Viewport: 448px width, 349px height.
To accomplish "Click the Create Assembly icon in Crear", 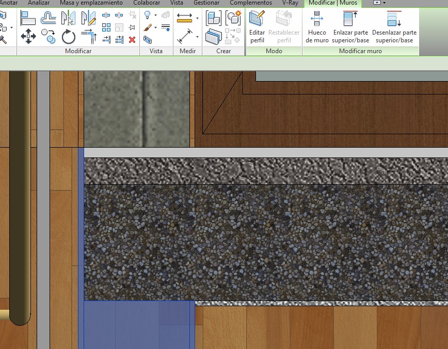I will click(x=233, y=18).
